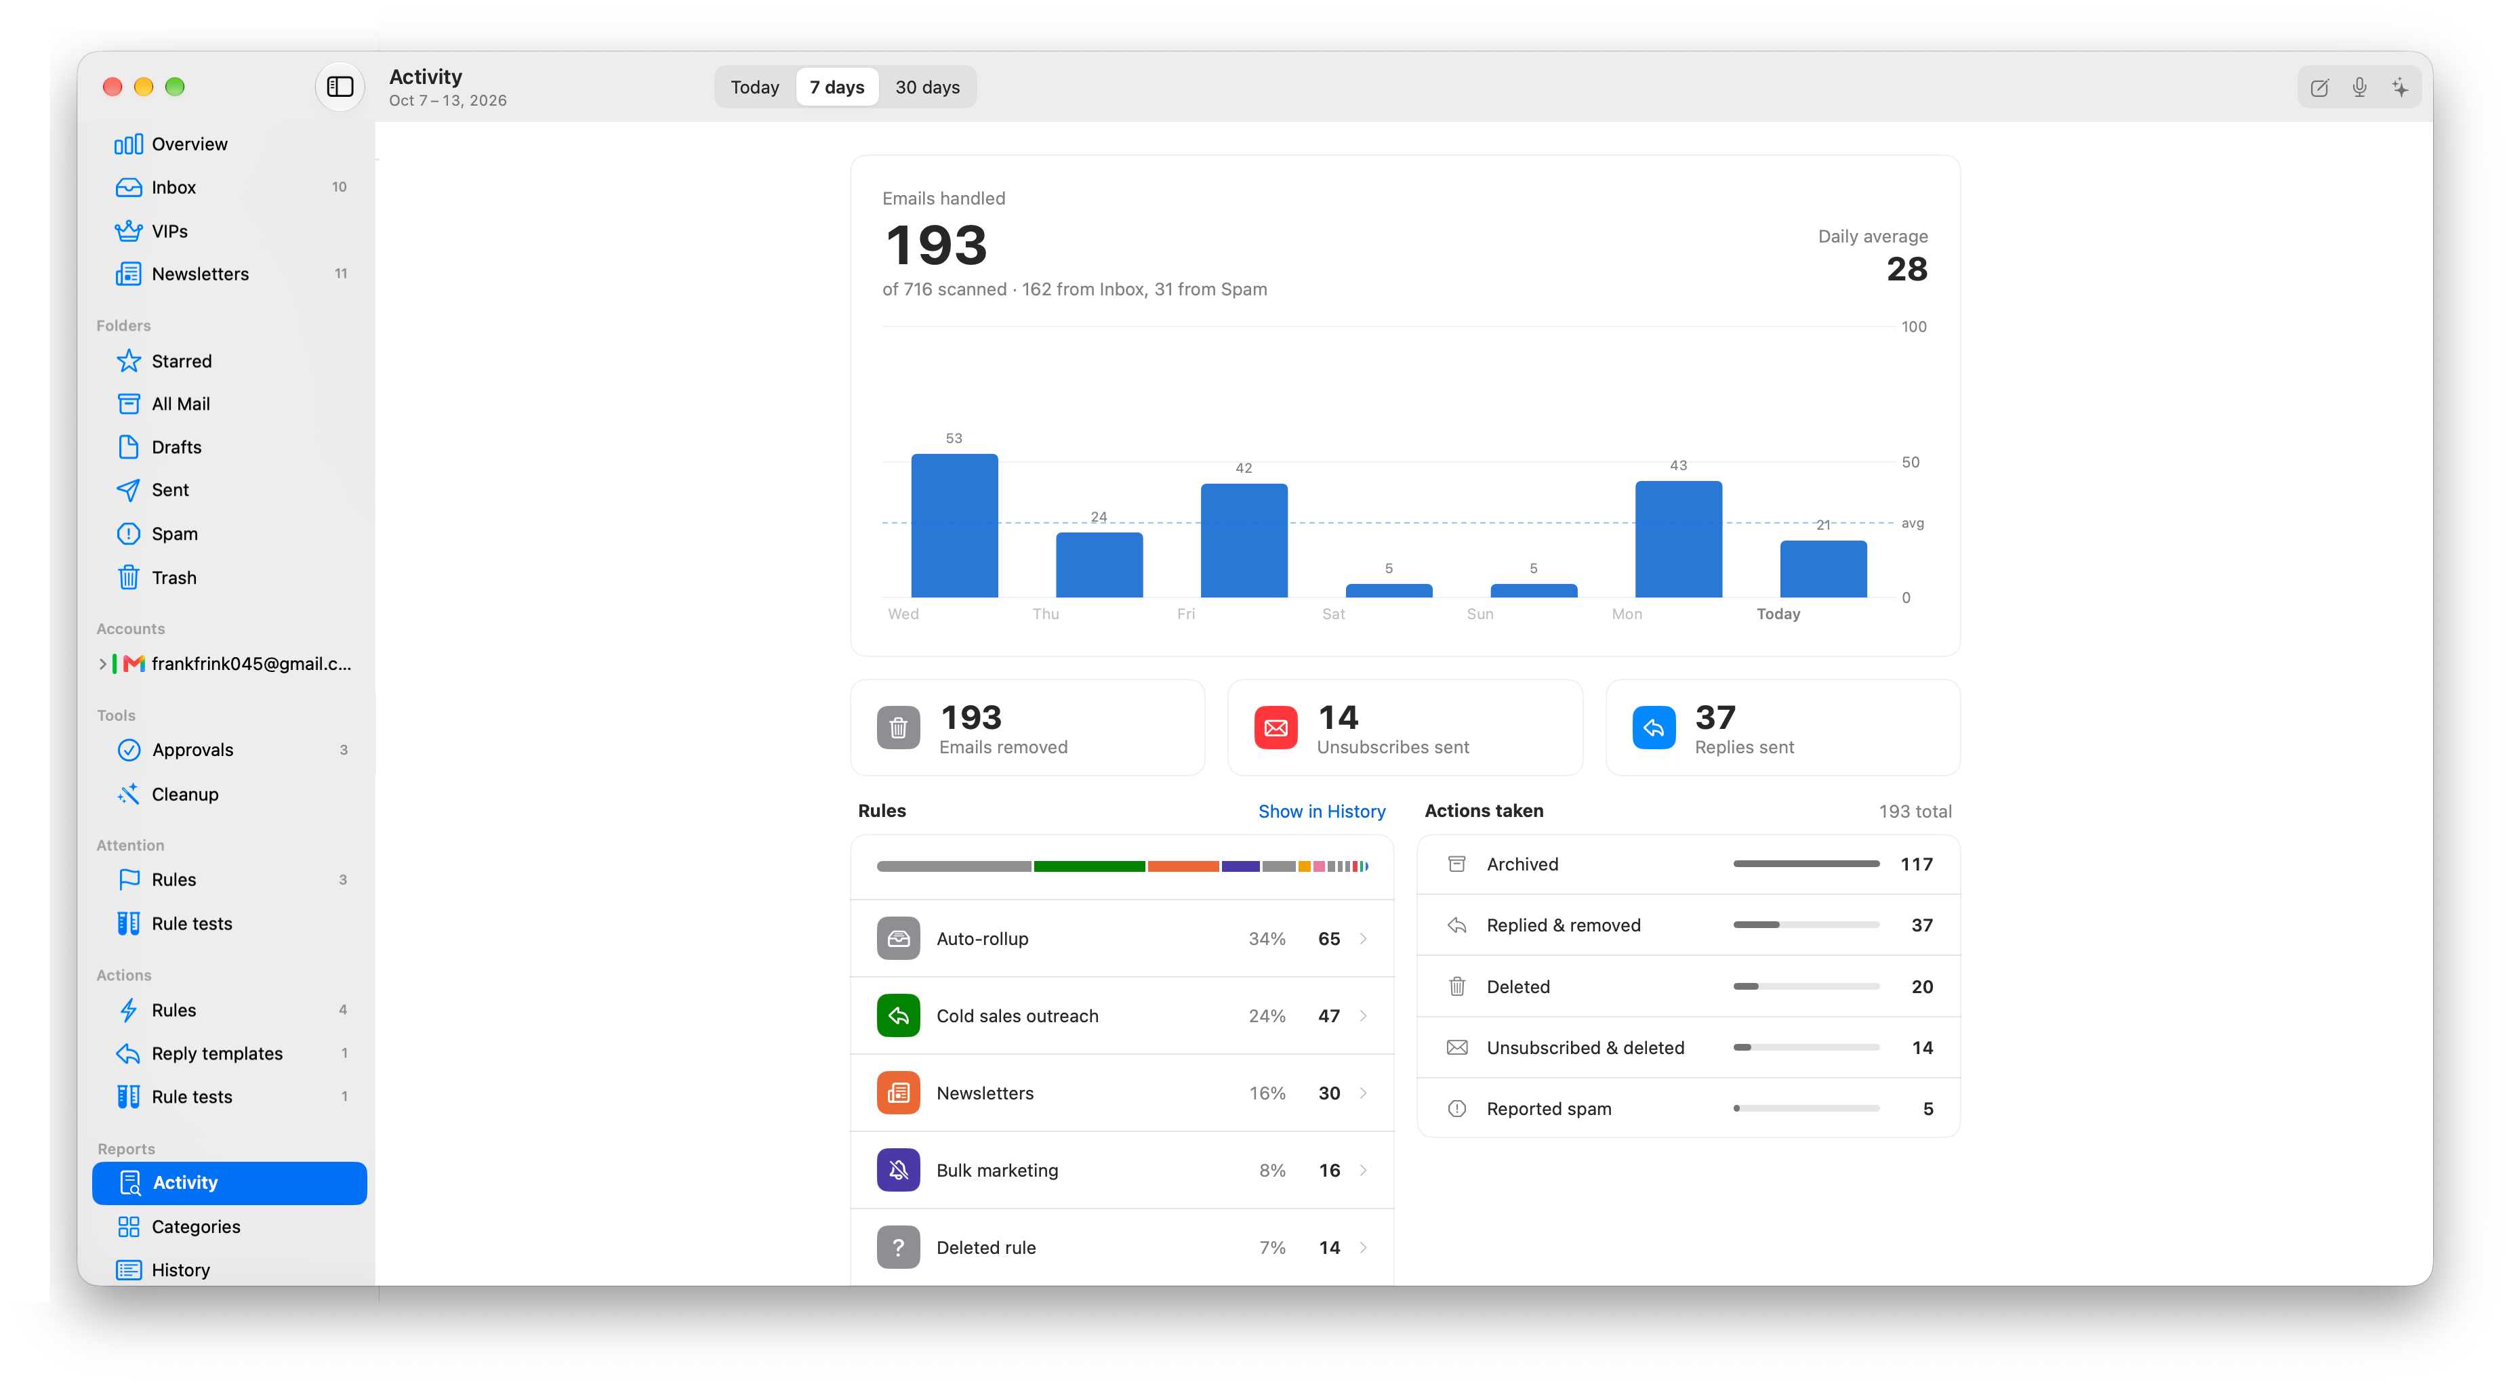Viewport: 2509px width, 1386px height.
Task: Open the Drafts folder
Action: [230, 446]
